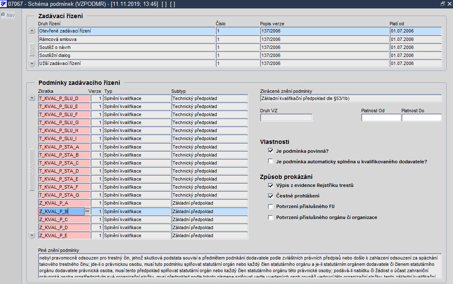This screenshot has height=284, width=453.
Task: Select the 'Soutěžní dialog' procedure row
Action: click(240, 55)
